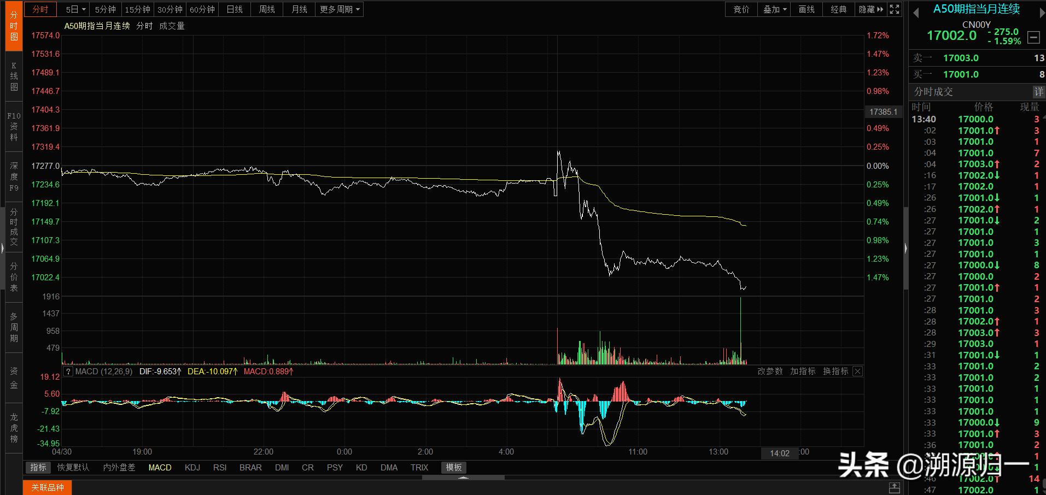Collapse the right panel with the divider arrow
Screen dimensions: 1046x495
click(x=905, y=249)
